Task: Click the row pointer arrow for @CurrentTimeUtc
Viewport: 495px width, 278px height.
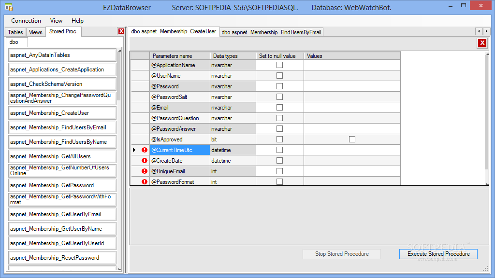Action: [134, 150]
